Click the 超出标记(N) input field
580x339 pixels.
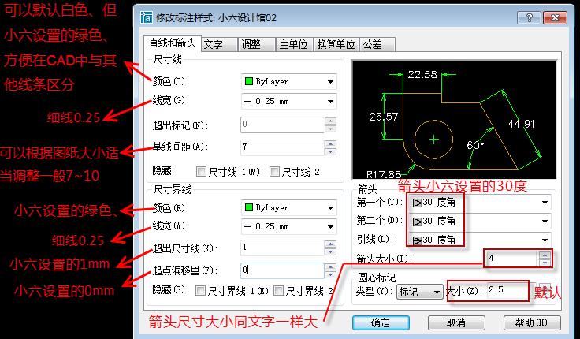[x=282, y=125]
